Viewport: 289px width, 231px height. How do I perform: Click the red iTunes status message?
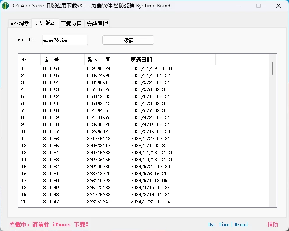click(x=49, y=224)
